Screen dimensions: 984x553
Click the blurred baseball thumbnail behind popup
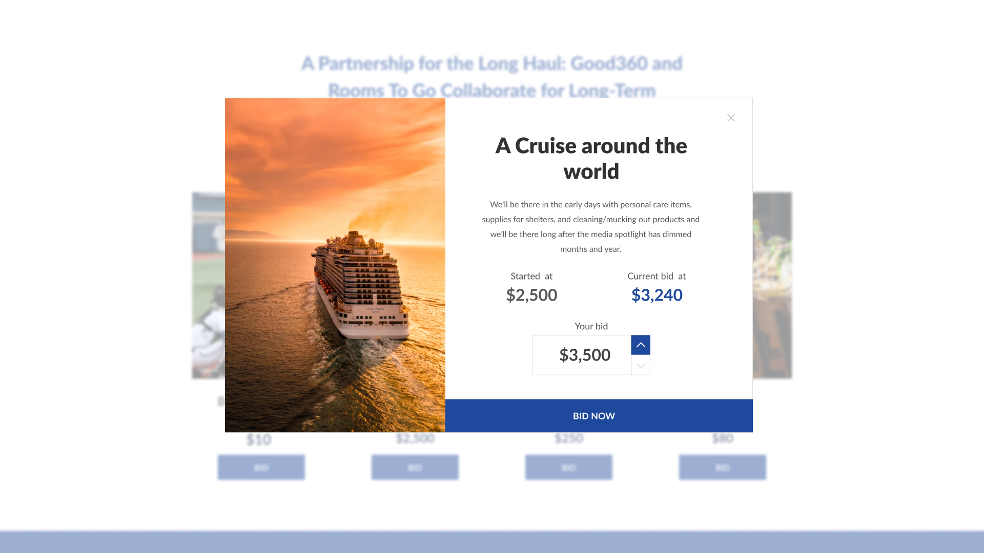point(209,286)
